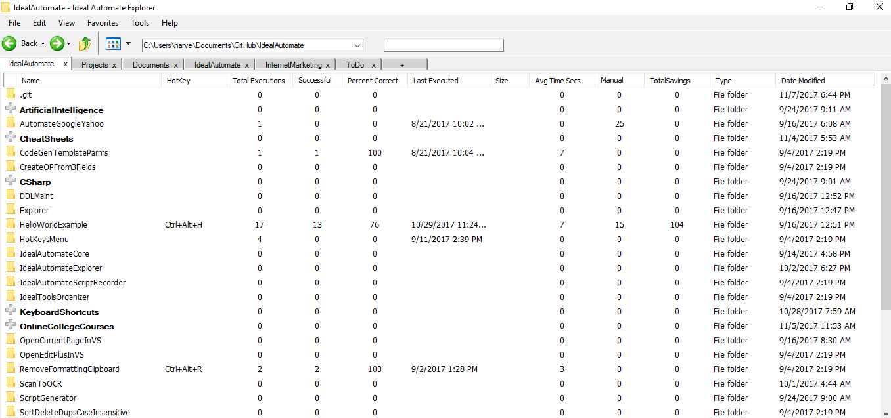Go up one level with folder-up icon

coord(85,44)
